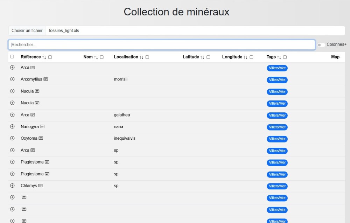This screenshot has width=350, height=223.
Task: Sort by Référence using the arrows icon
Action: pos(44,57)
